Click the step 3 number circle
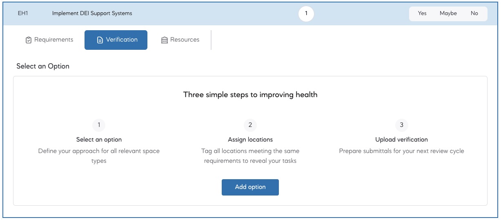The height and width of the screenshot is (220, 501). click(401, 125)
